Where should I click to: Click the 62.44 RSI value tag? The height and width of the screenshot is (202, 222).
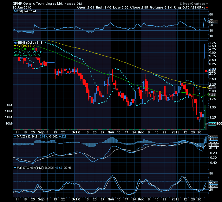[x=213, y=21]
